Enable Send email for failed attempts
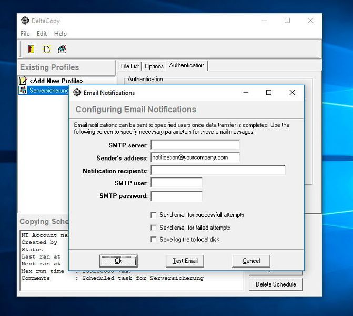The height and width of the screenshot is (316, 353). (154, 228)
